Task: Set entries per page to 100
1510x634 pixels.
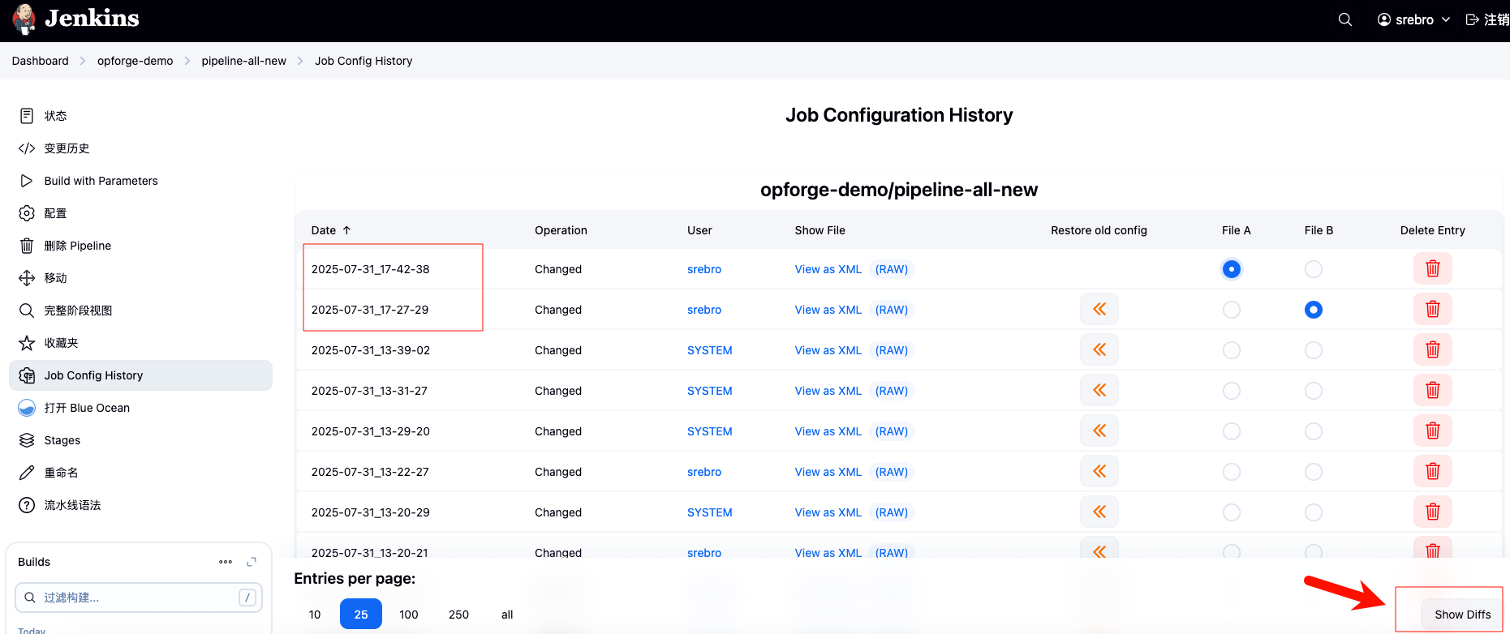Action: coord(408,615)
